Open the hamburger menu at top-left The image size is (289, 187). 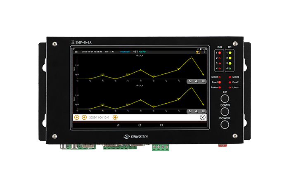(76, 52)
